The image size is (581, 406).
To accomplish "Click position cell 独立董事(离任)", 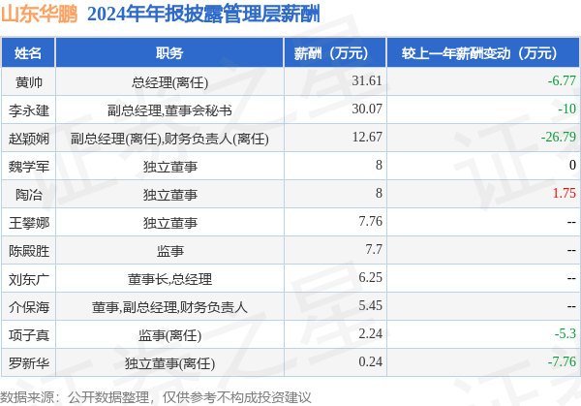I will tap(169, 363).
